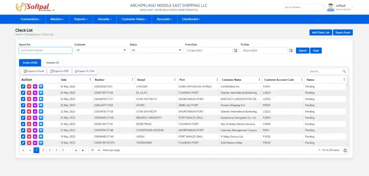This screenshot has height=176, width=369.
Task: Expand the Dashboard menu
Action: [191, 19]
